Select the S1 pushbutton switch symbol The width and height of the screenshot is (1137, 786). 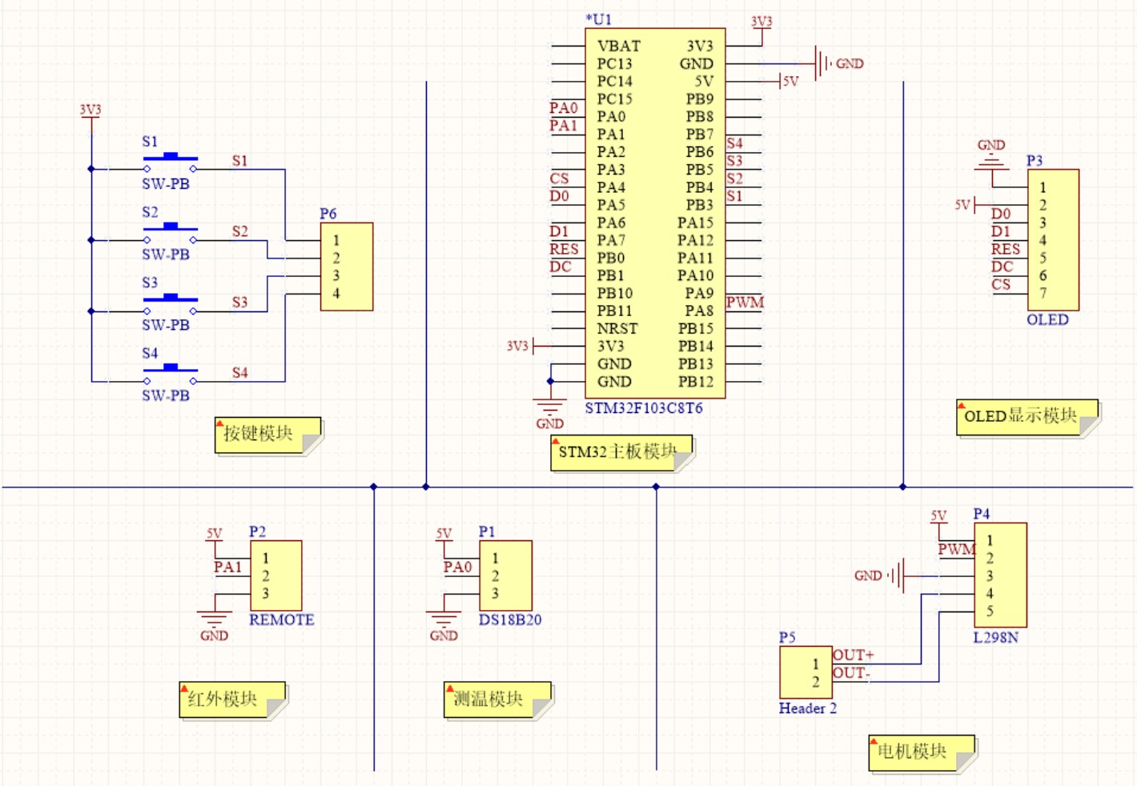pos(170,162)
